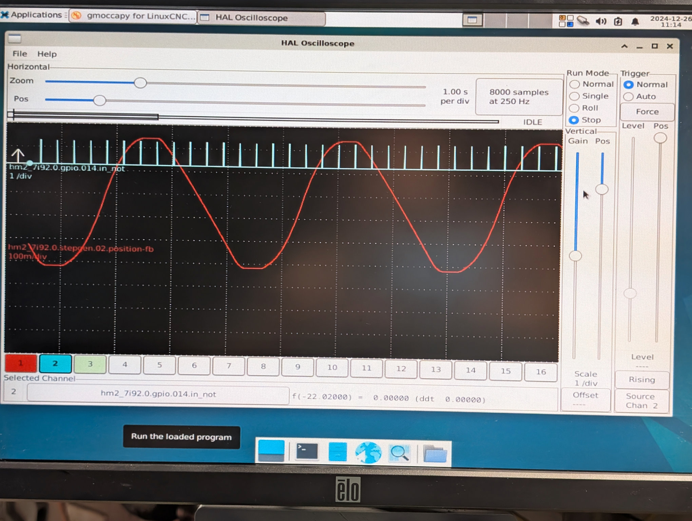Select channel 8 button
This screenshot has width=692, height=521.
point(263,367)
